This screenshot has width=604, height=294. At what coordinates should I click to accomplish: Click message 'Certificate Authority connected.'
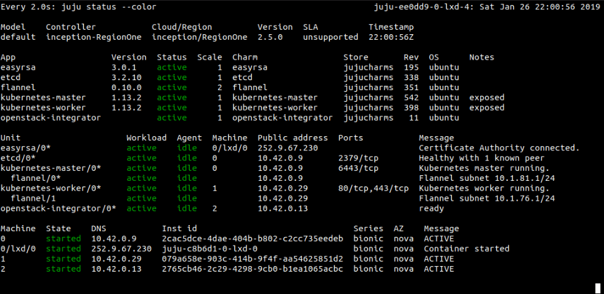pos(499,148)
